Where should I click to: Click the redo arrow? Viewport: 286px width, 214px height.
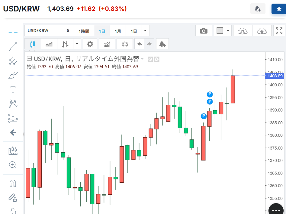149,44
